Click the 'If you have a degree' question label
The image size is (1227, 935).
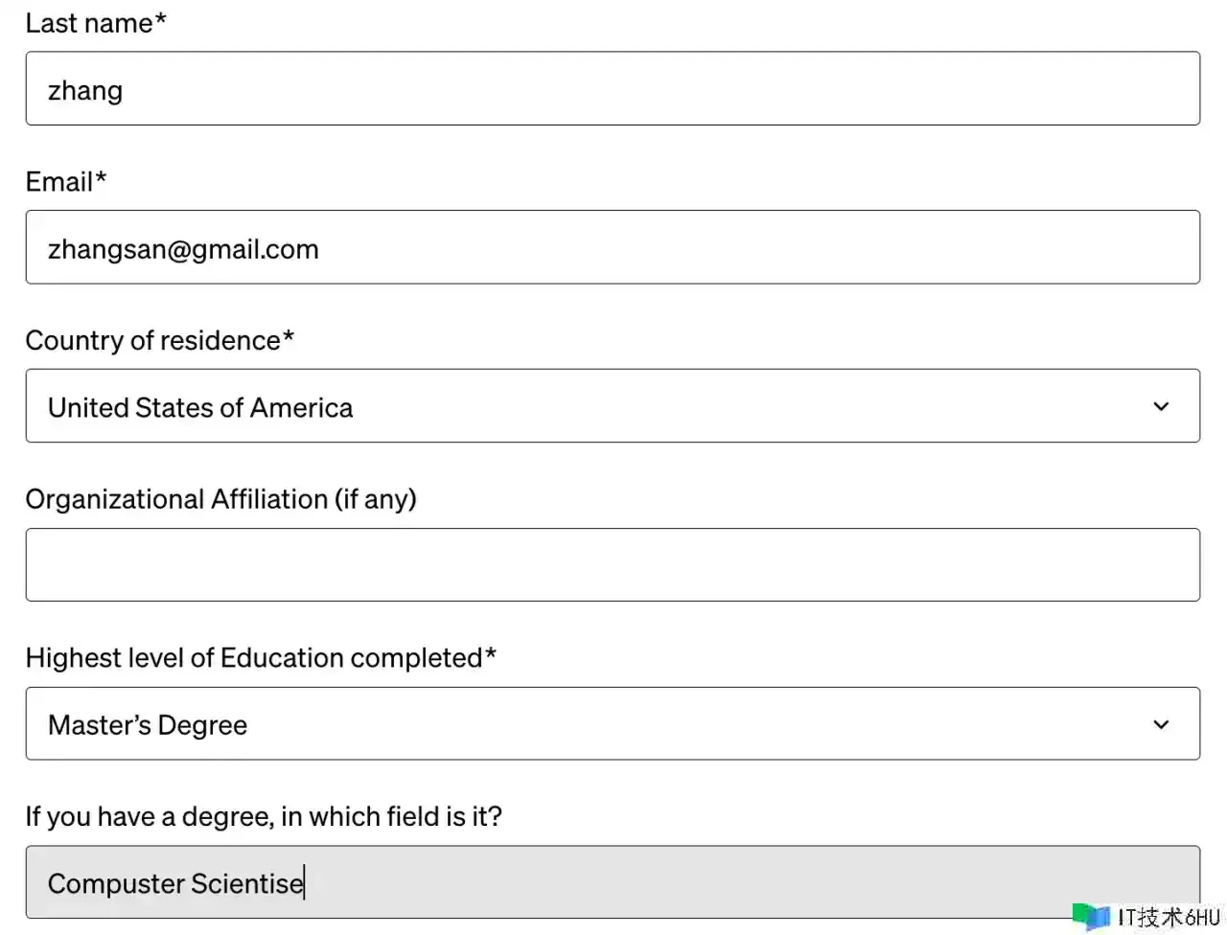264,816
